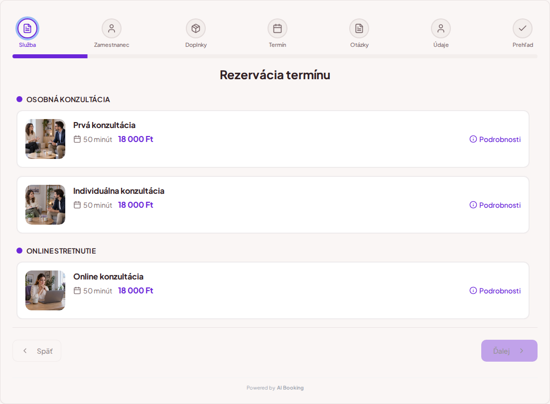
Task: Click the OSOBNÁ KONZULTÁCIA category heading
Action: point(68,100)
